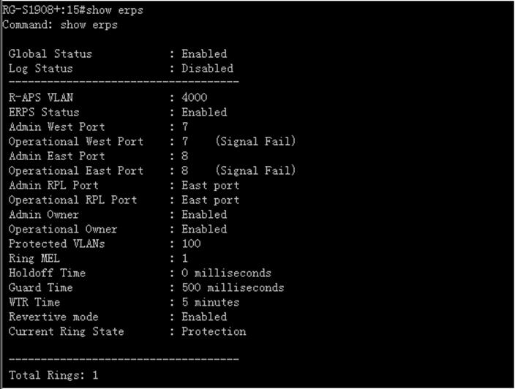Click the ERPS Status Enabled text
Viewport: 515px width, 389px height.
(x=204, y=113)
